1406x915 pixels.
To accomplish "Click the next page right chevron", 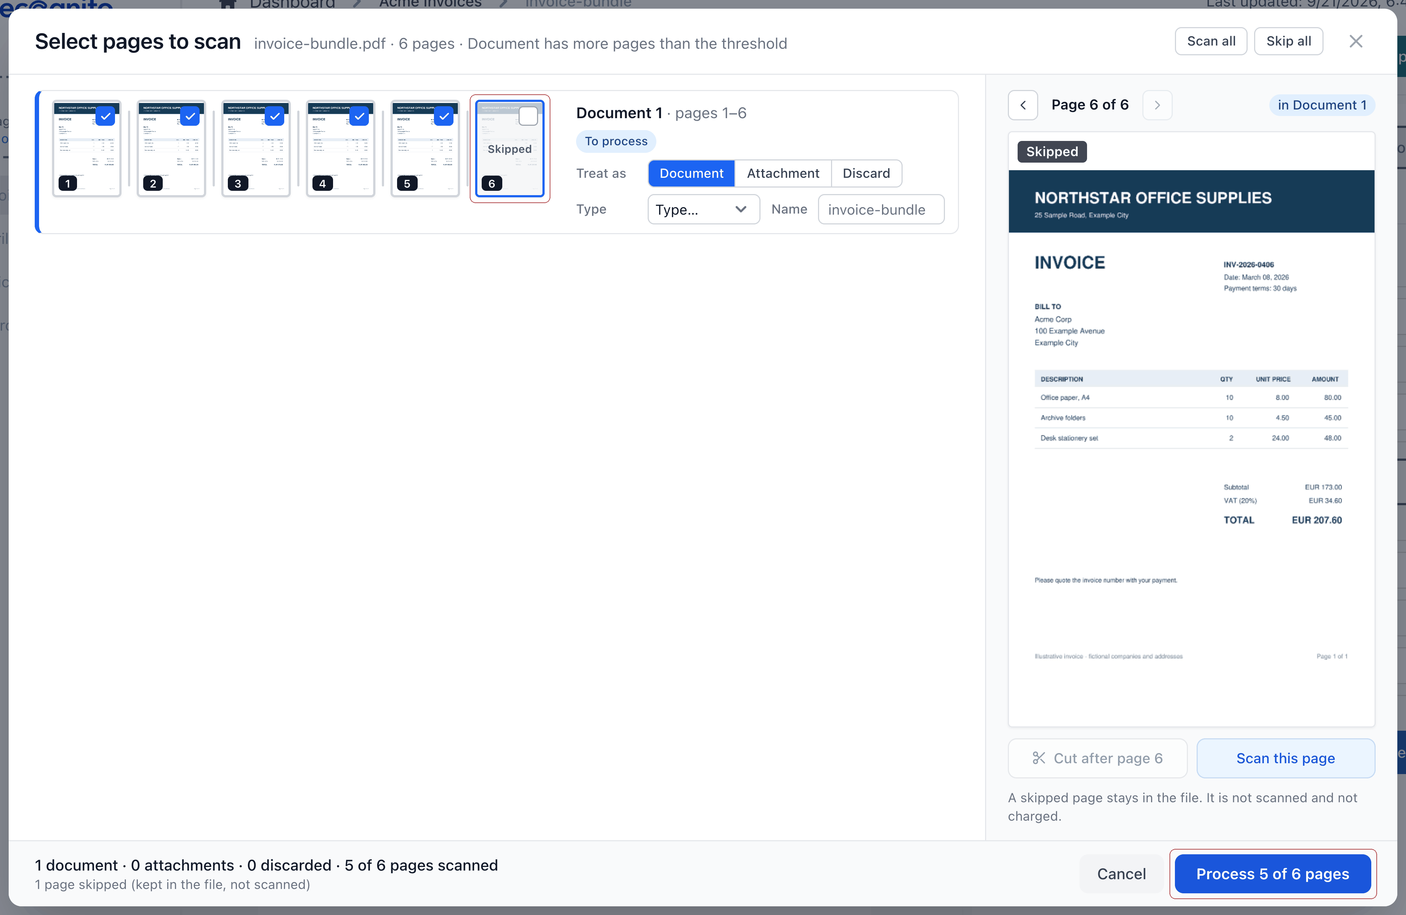I will pyautogui.click(x=1157, y=105).
